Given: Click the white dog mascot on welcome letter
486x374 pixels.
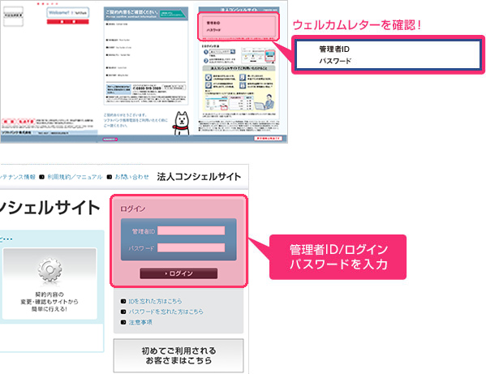Looking at the screenshot, I should pos(182,123).
